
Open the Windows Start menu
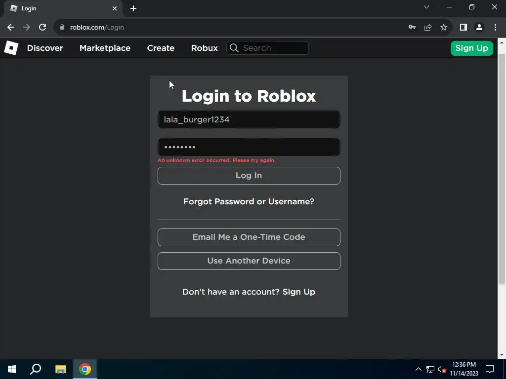point(12,369)
